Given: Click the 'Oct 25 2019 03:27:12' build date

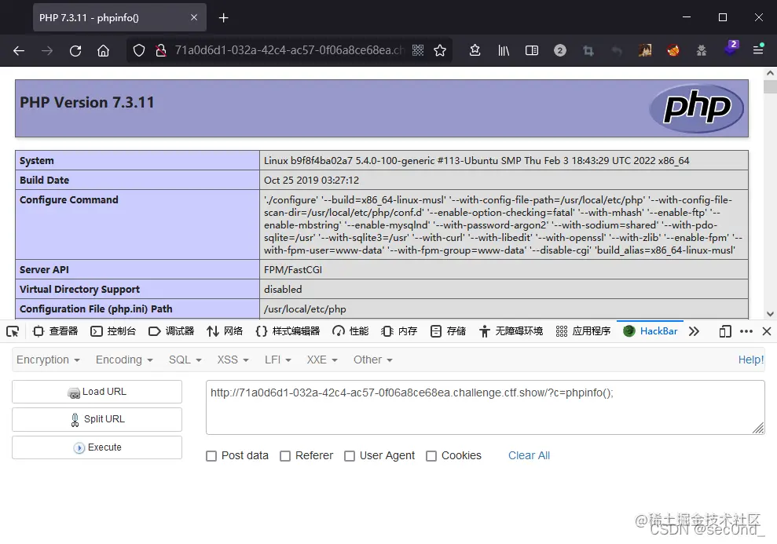Looking at the screenshot, I should pos(311,181).
